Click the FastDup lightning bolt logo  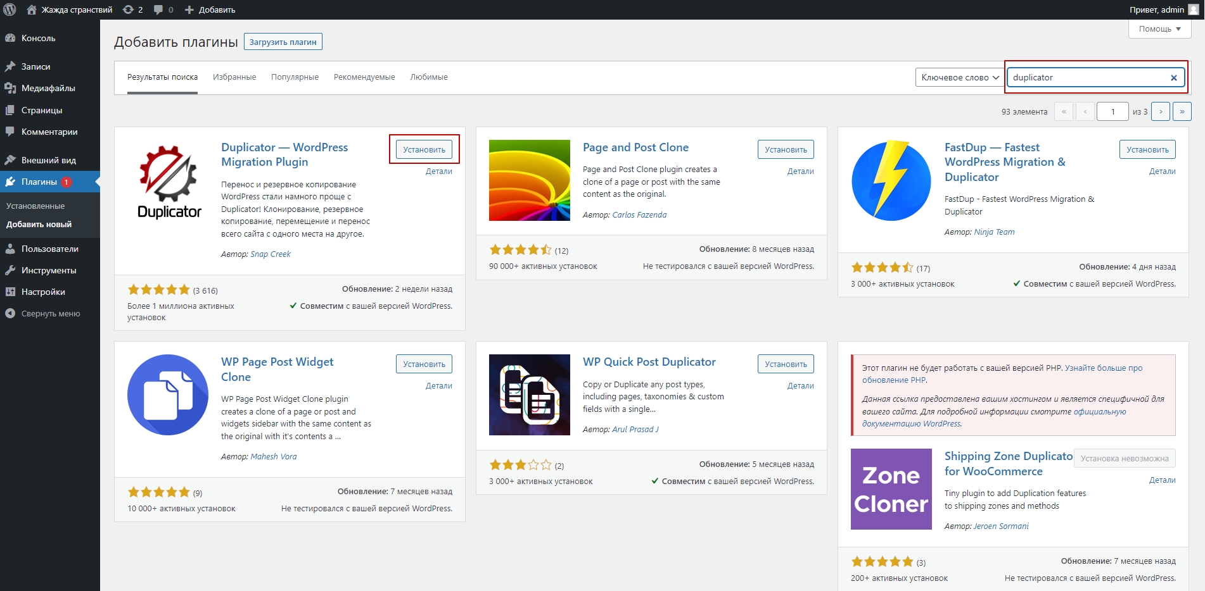pyautogui.click(x=891, y=180)
